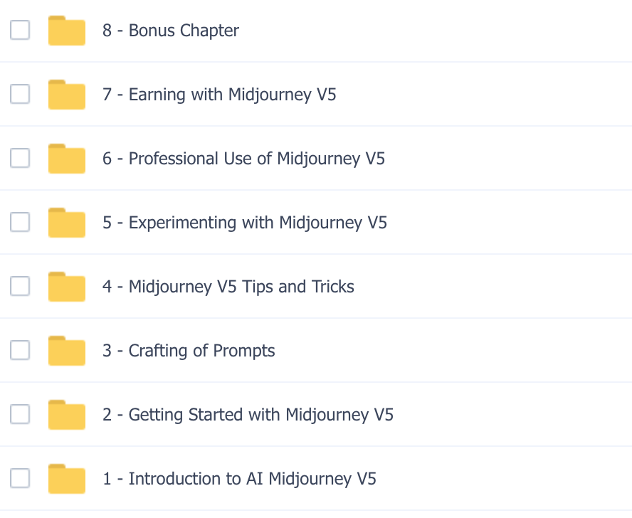Open the "8 - Bonus Chapter" folder name
This screenshot has width=632, height=518.
pyautogui.click(x=171, y=31)
